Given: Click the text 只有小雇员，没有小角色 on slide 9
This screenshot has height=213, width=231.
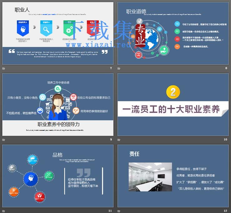Looking at the screenshot, I should pyautogui.click(x=22, y=98).
